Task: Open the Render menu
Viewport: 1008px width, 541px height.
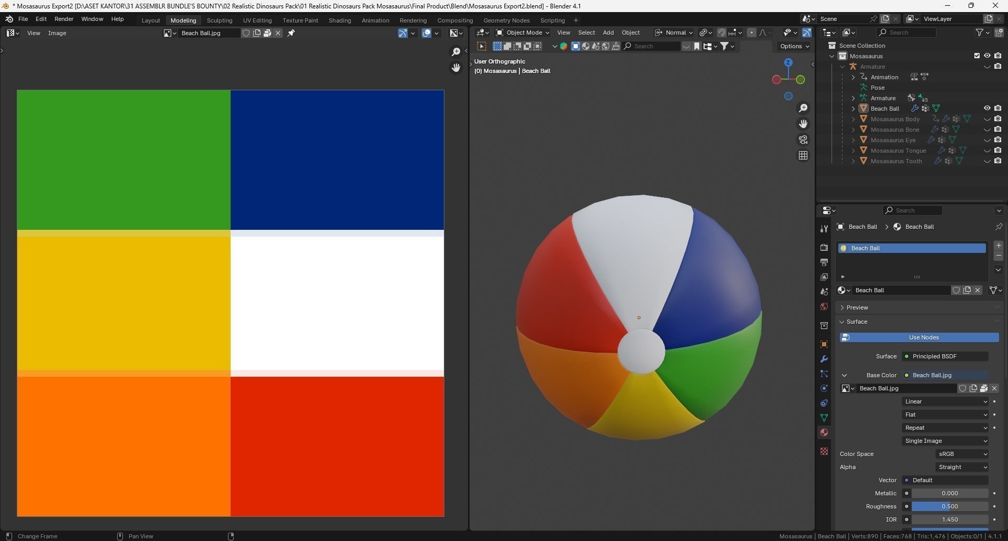Action: click(x=64, y=19)
